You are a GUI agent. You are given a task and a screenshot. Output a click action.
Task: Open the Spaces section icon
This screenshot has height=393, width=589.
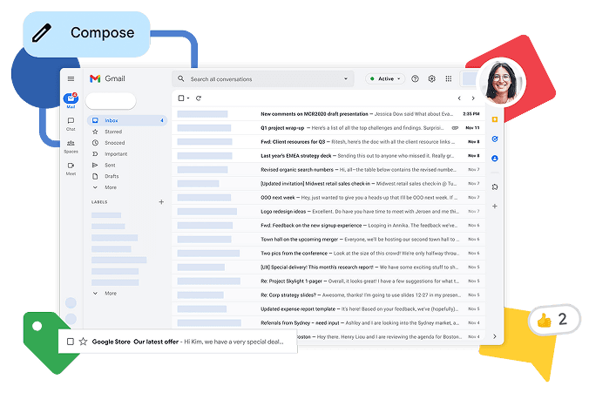click(x=71, y=143)
